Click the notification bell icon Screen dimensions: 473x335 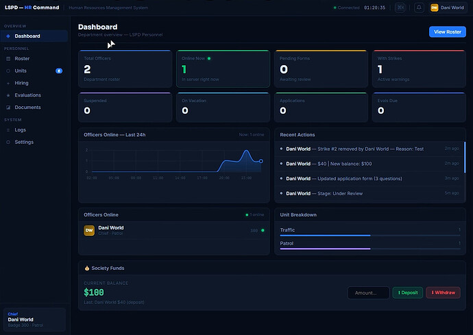tap(419, 8)
